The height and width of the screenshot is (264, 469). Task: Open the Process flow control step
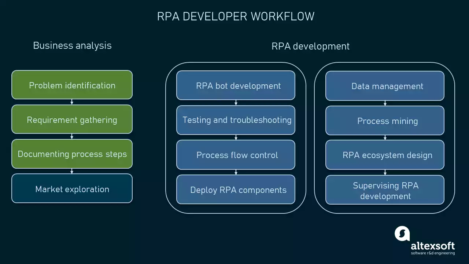(x=236, y=155)
